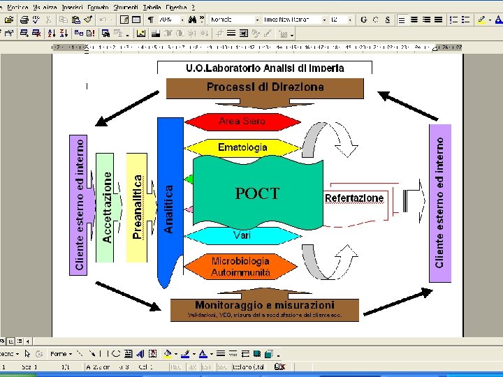Expand fill color dropdown arrow
The image size is (503, 377).
(x=176, y=354)
